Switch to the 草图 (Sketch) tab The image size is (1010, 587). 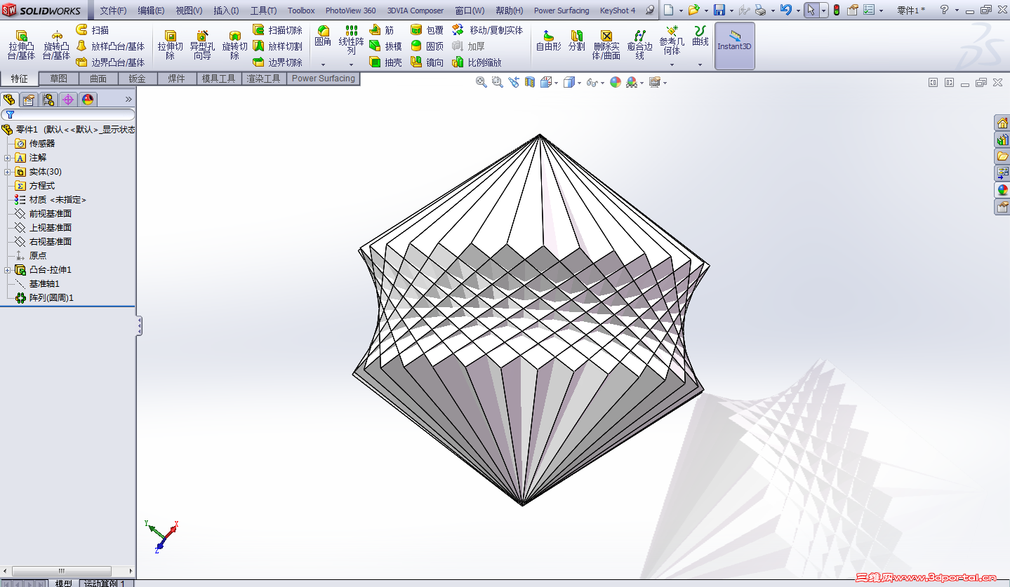(59, 79)
